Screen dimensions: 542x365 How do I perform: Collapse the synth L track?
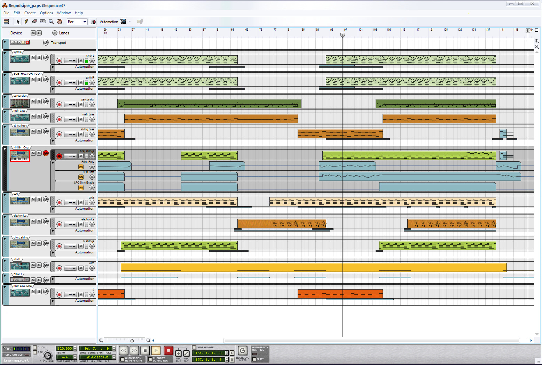(5, 53)
